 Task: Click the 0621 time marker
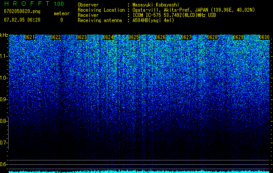tap(30, 37)
